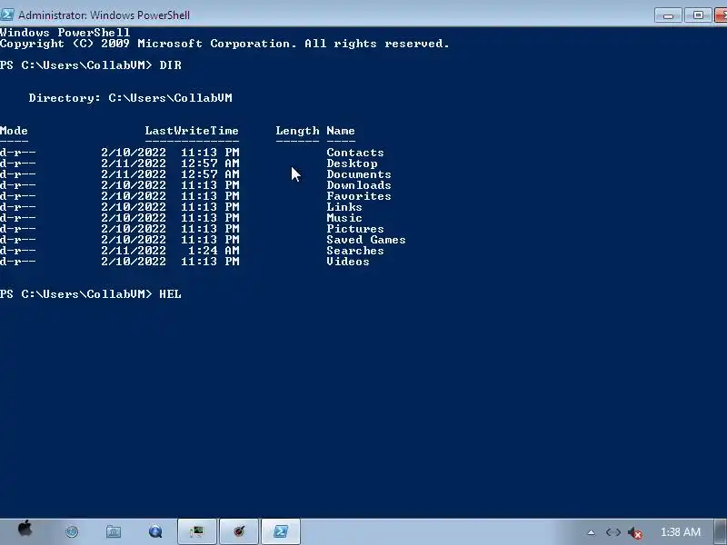The height and width of the screenshot is (545, 727).
Task: Open the folder icon on the taskbar
Action: click(113, 531)
